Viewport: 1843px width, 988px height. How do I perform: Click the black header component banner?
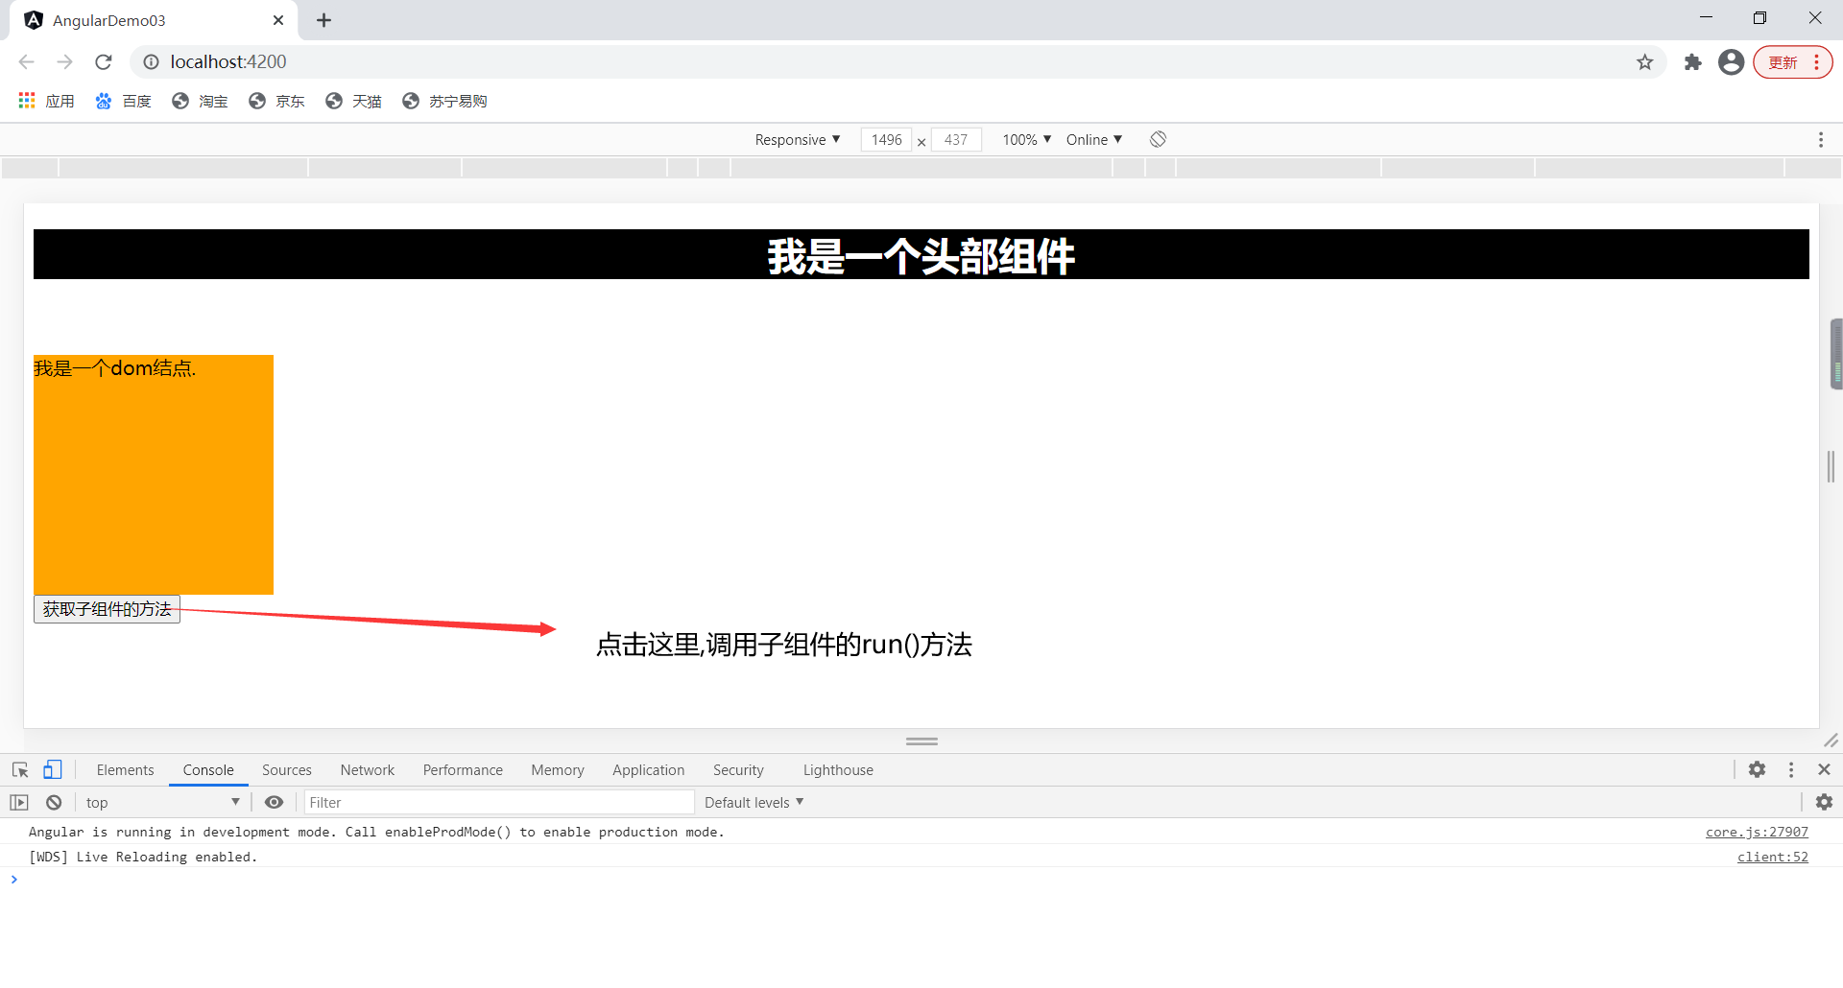(x=921, y=254)
